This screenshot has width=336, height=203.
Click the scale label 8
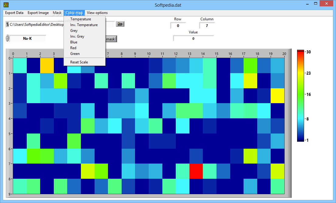pos(307,119)
